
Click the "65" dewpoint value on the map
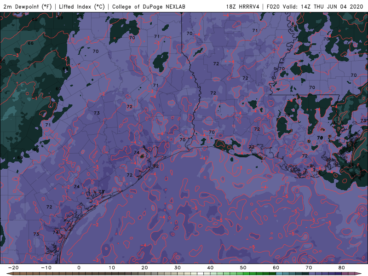pyautogui.click(x=351, y=166)
